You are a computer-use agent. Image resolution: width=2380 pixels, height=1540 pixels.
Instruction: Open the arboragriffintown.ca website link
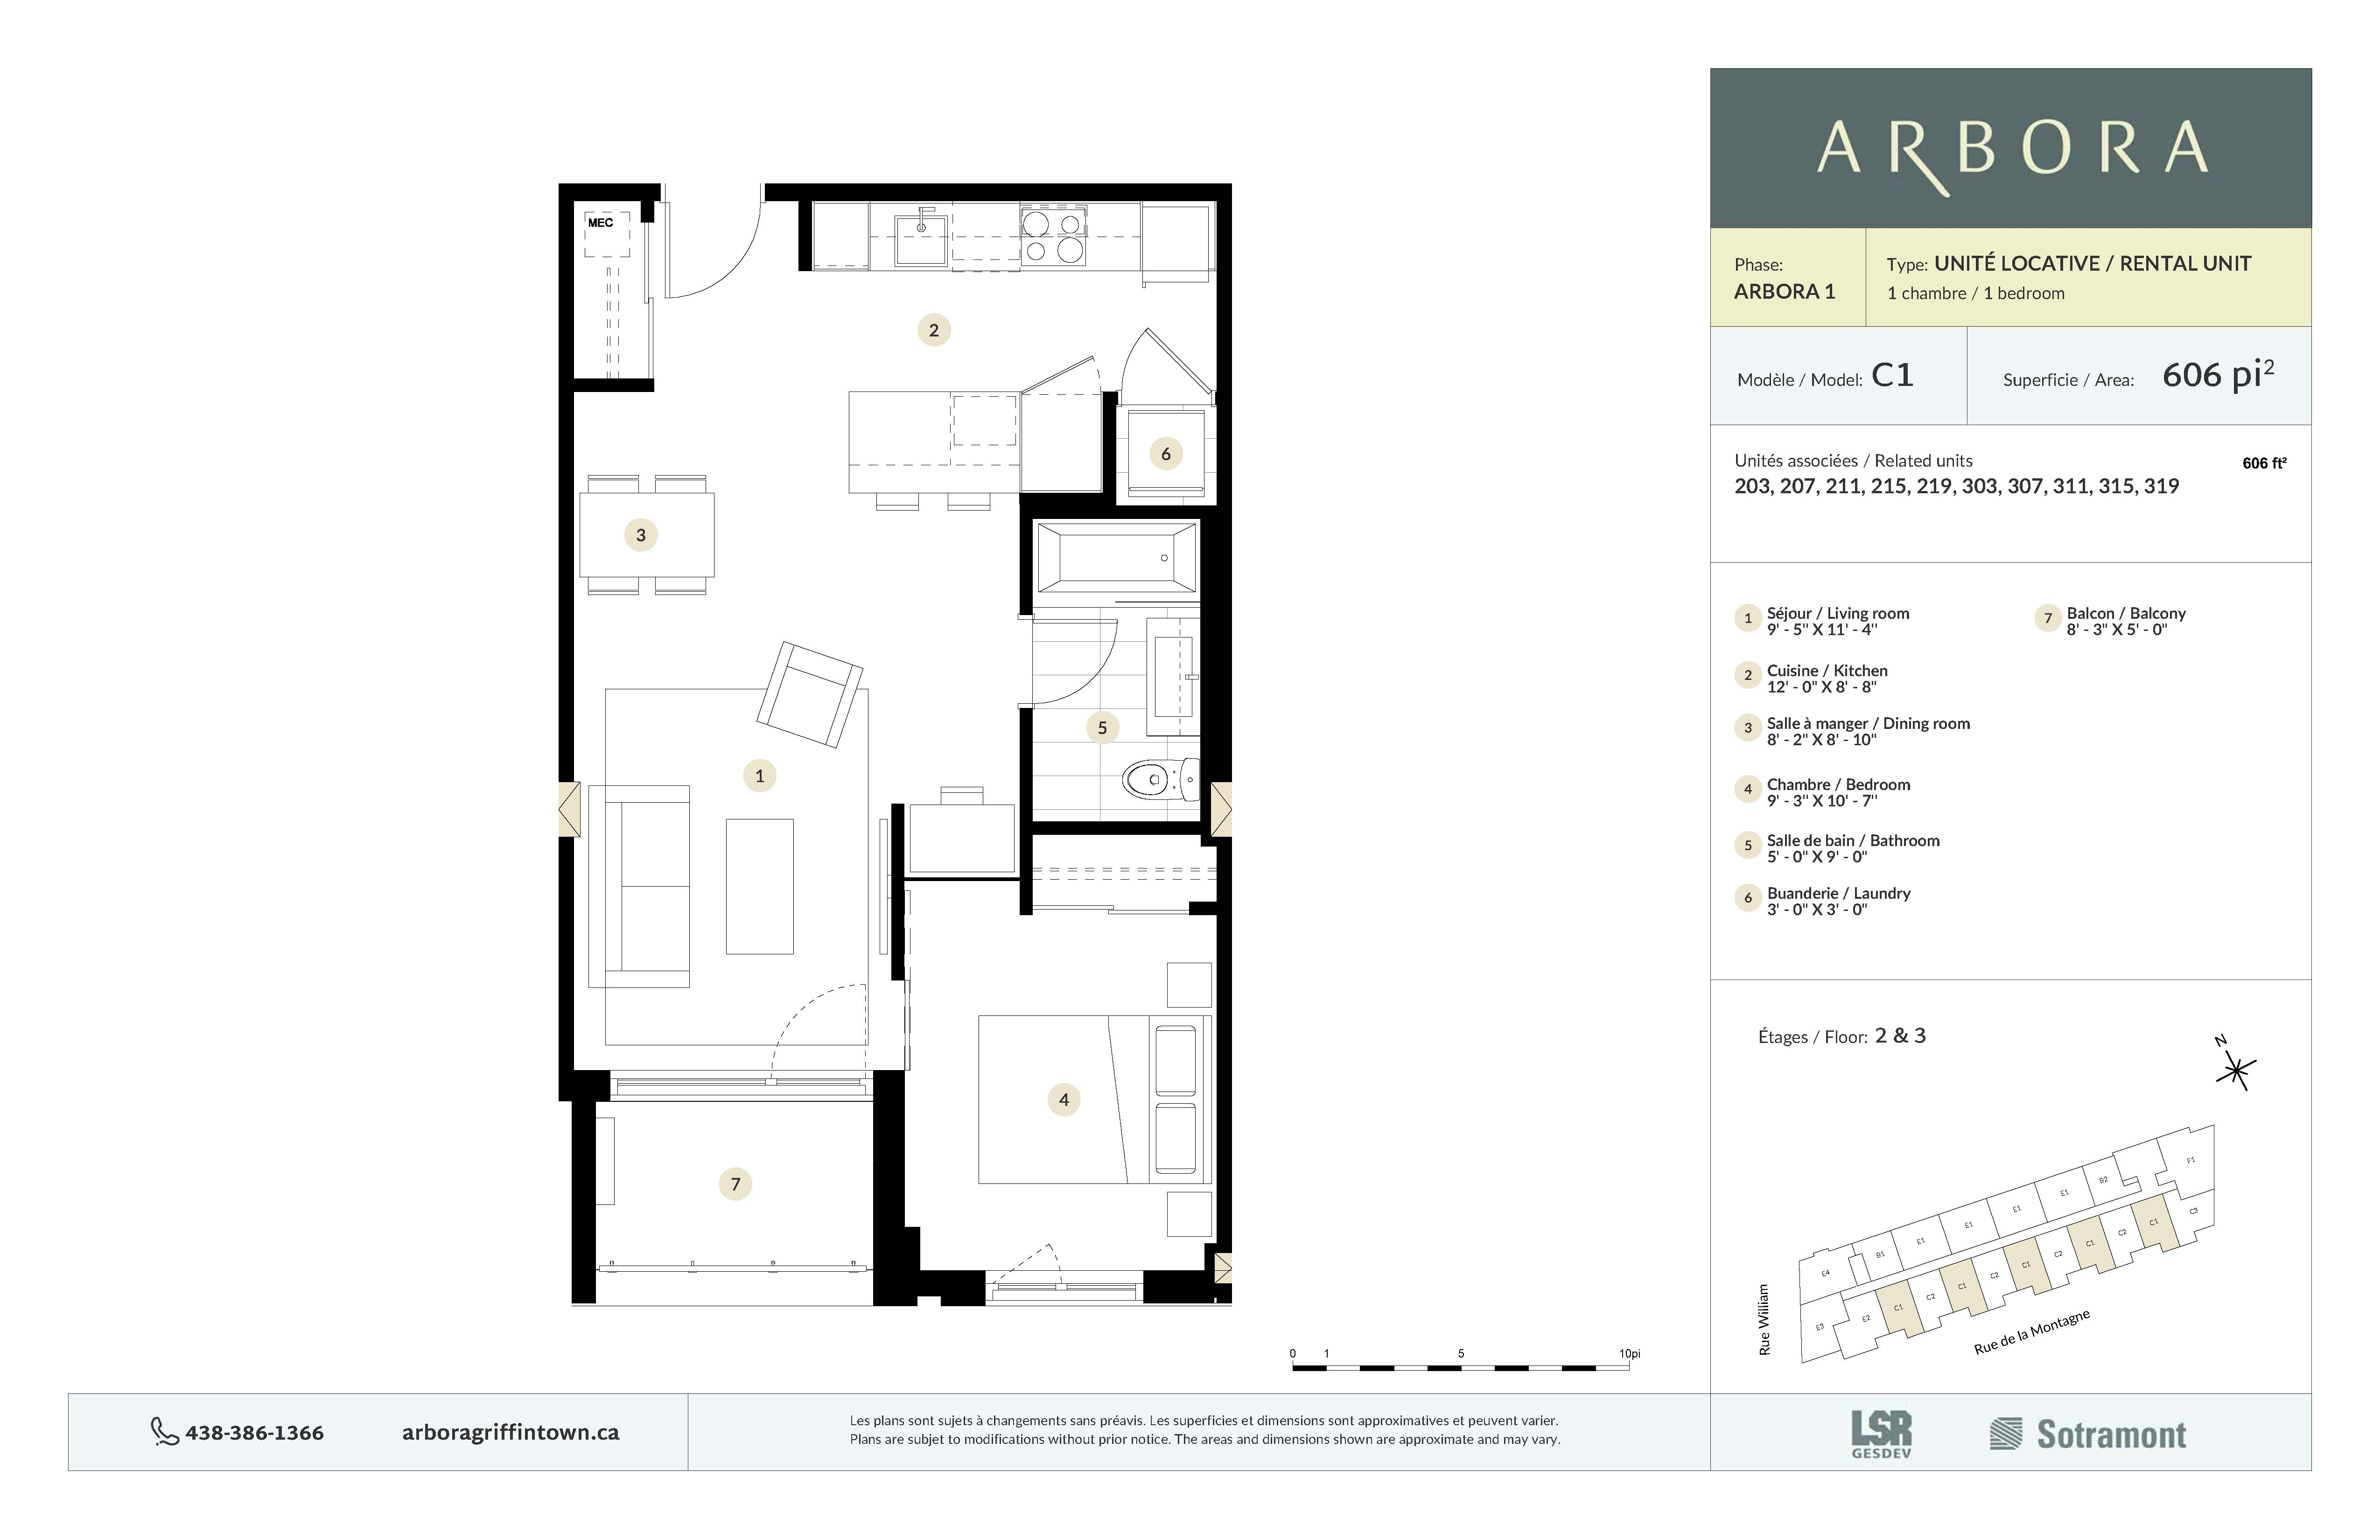click(510, 1433)
